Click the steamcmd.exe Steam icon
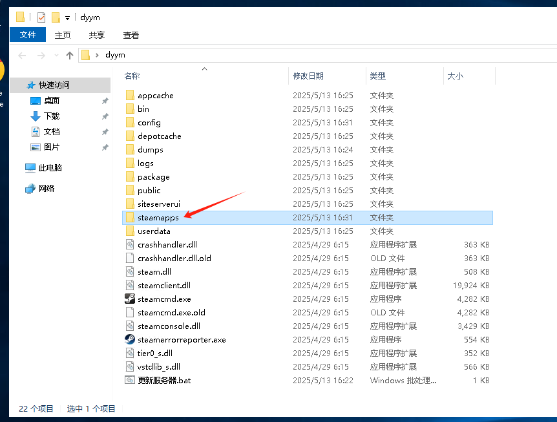Image resolution: width=557 pixels, height=422 pixels. tap(130, 299)
